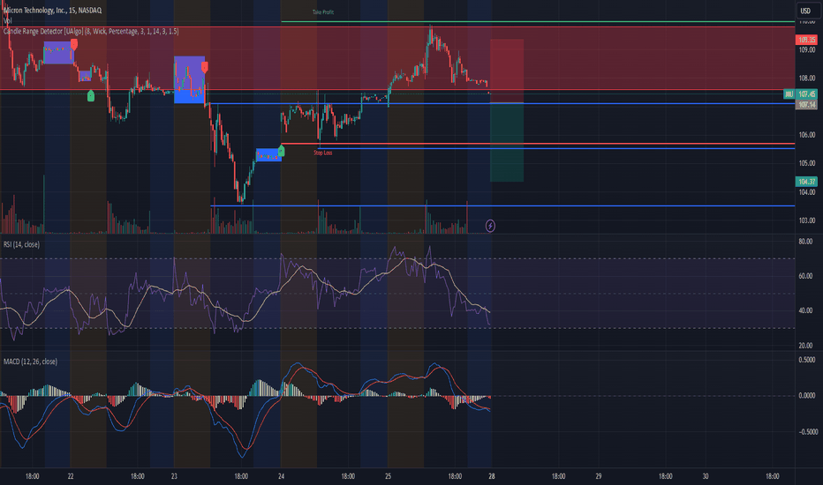Click the purple lightning event icon
Viewport: 823px width, 485px height.
(490, 226)
